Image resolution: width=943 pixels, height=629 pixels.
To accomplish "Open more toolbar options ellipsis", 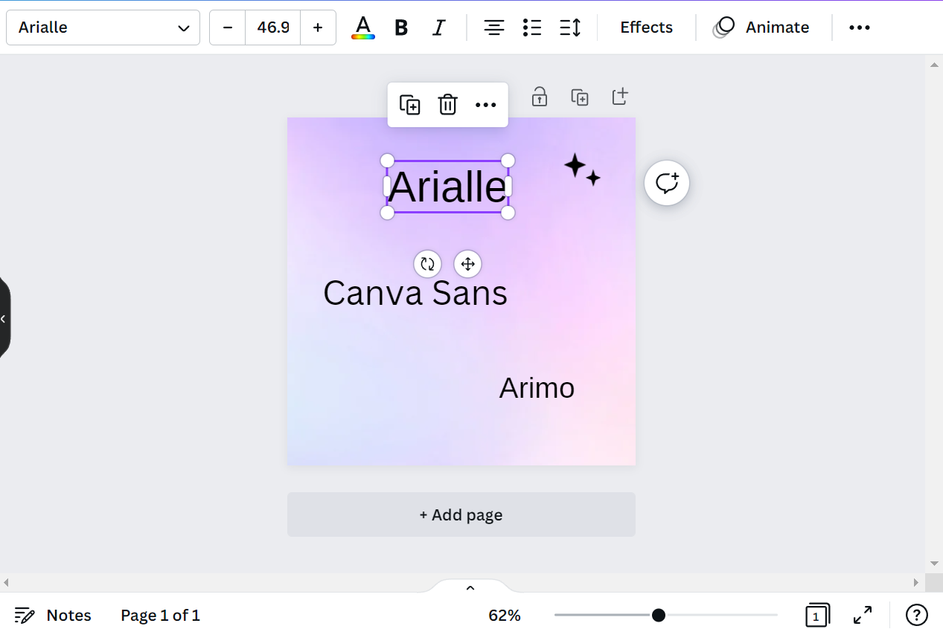I will (859, 28).
